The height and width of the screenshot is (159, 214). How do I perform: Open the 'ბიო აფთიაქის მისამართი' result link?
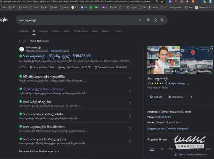coord(44,127)
